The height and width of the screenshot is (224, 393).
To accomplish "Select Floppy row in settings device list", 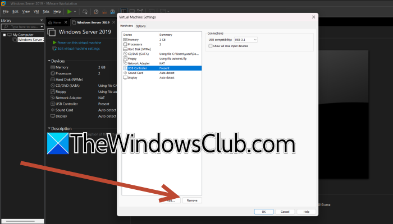I will pyautogui.click(x=162, y=58).
